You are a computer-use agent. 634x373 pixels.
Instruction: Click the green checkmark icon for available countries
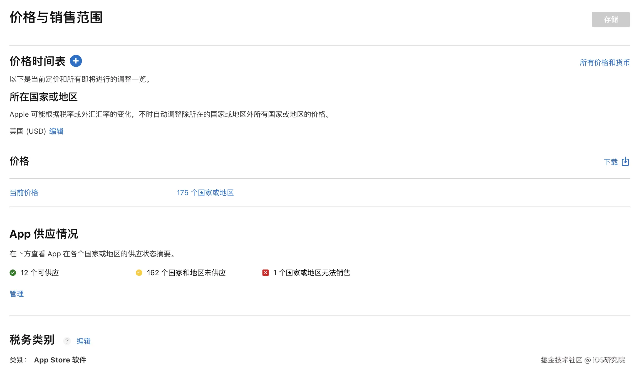click(12, 273)
